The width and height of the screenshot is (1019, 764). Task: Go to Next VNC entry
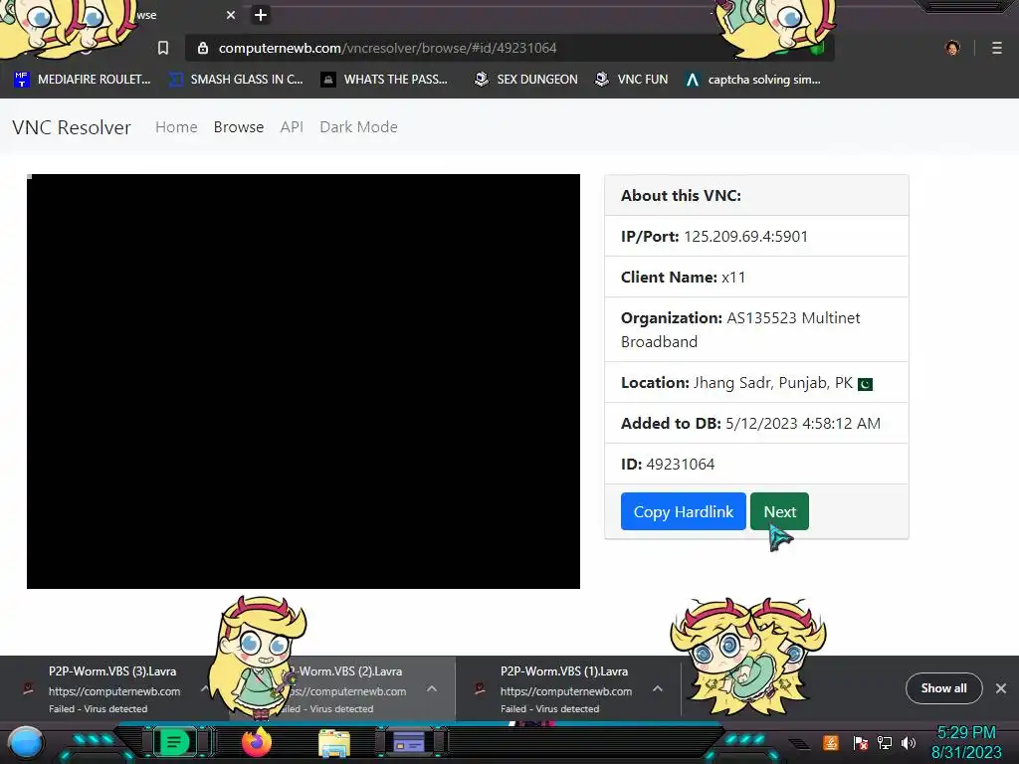click(x=779, y=511)
